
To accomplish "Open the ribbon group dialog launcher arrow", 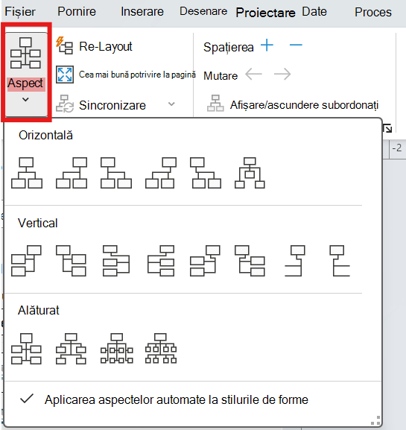I will click(x=387, y=128).
